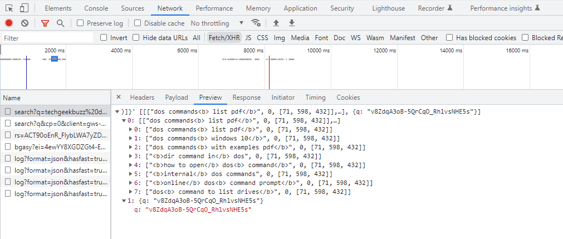The width and height of the screenshot is (563, 239).
Task: Collapse the object containing q key
Action: click(124, 201)
